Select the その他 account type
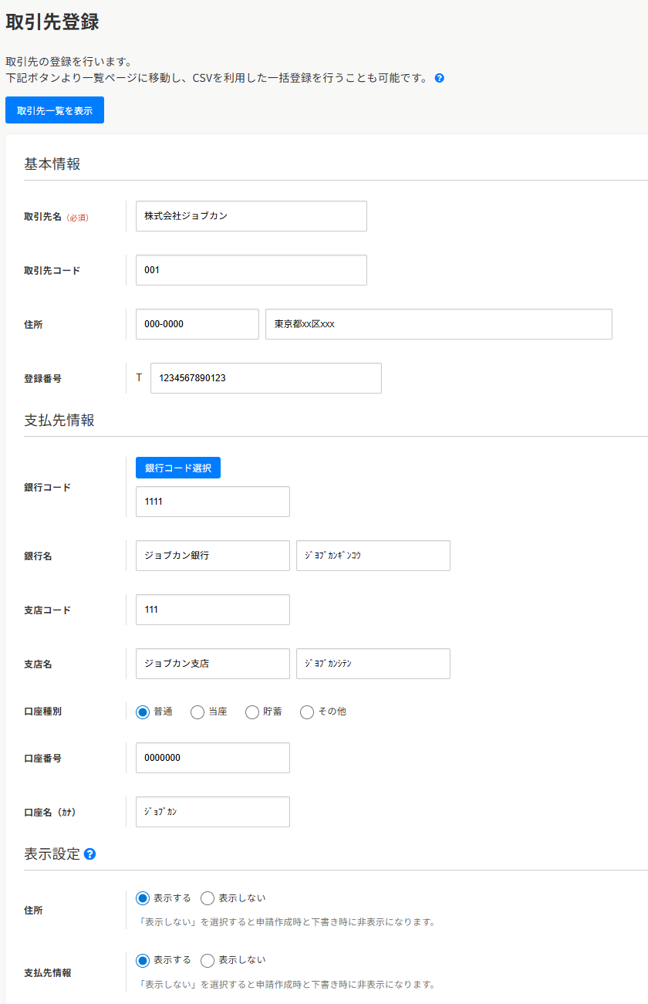The width and height of the screenshot is (648, 1004). click(306, 712)
